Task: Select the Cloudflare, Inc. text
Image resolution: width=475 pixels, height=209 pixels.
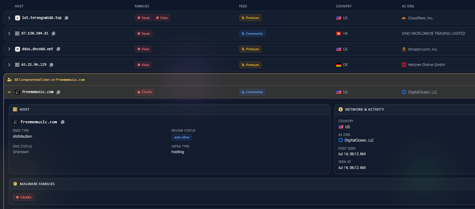Action: coord(421,18)
